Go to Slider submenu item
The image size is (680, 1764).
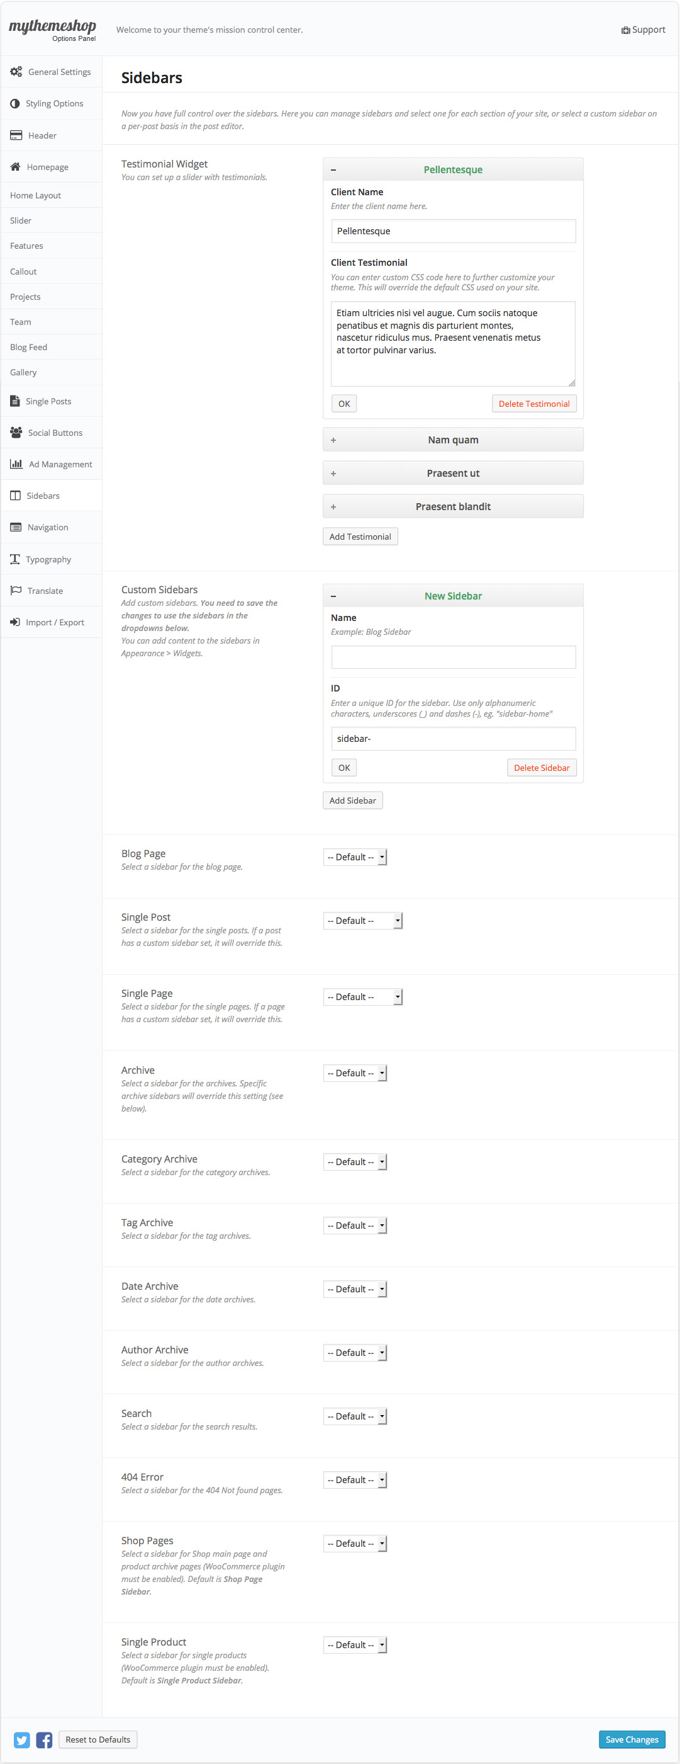pyautogui.click(x=52, y=220)
